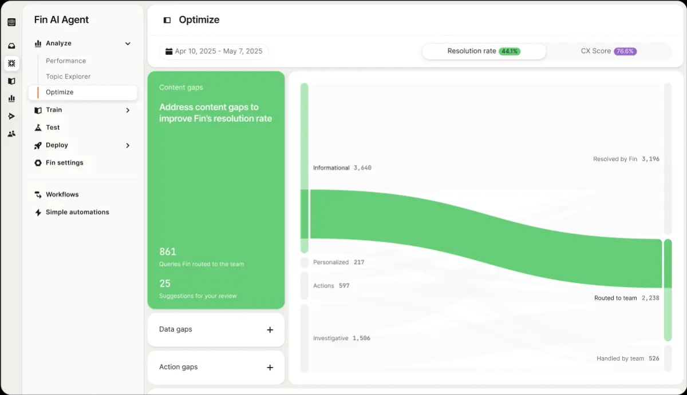Viewport: 687px width, 395px height.
Task: Expand Action gaps with plus icon
Action: (270, 368)
